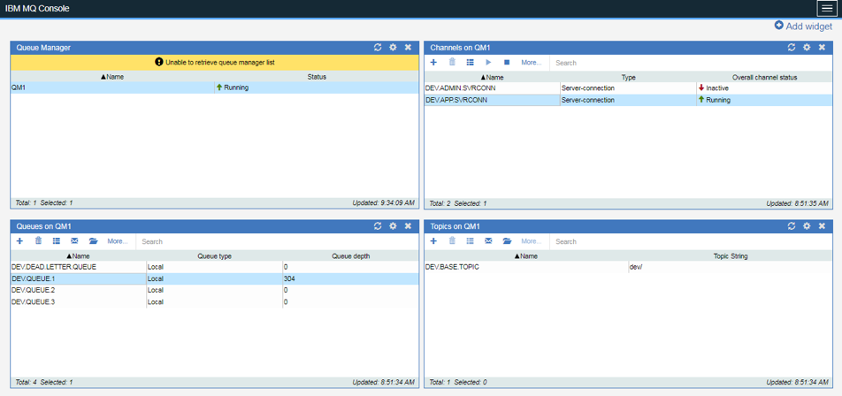Stop the selected channel with stop icon

[507, 62]
